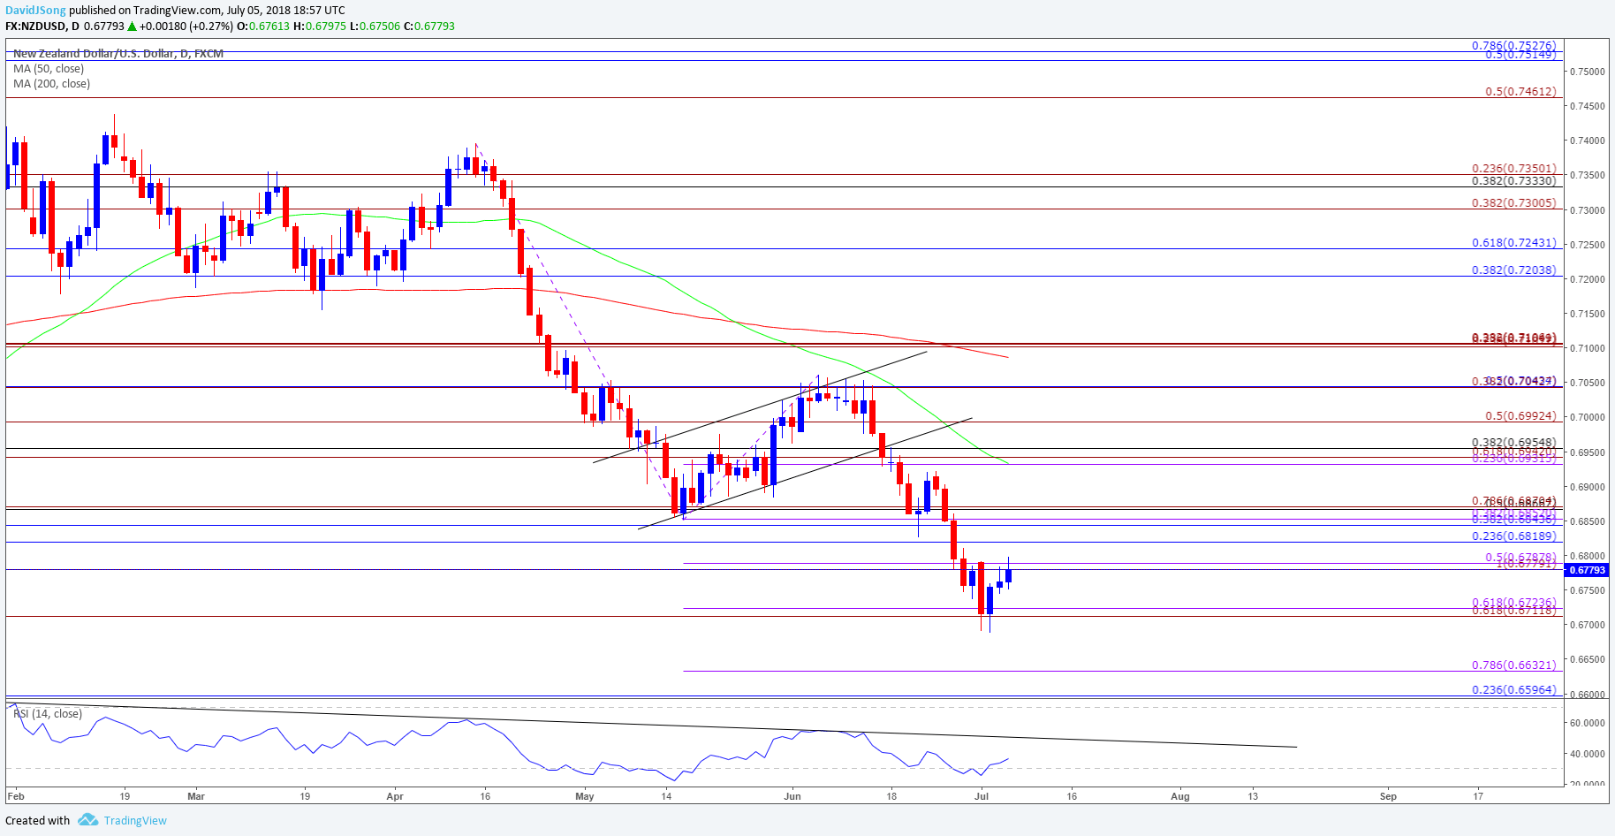Click the May date axis label
1615x836 pixels.
(x=585, y=796)
